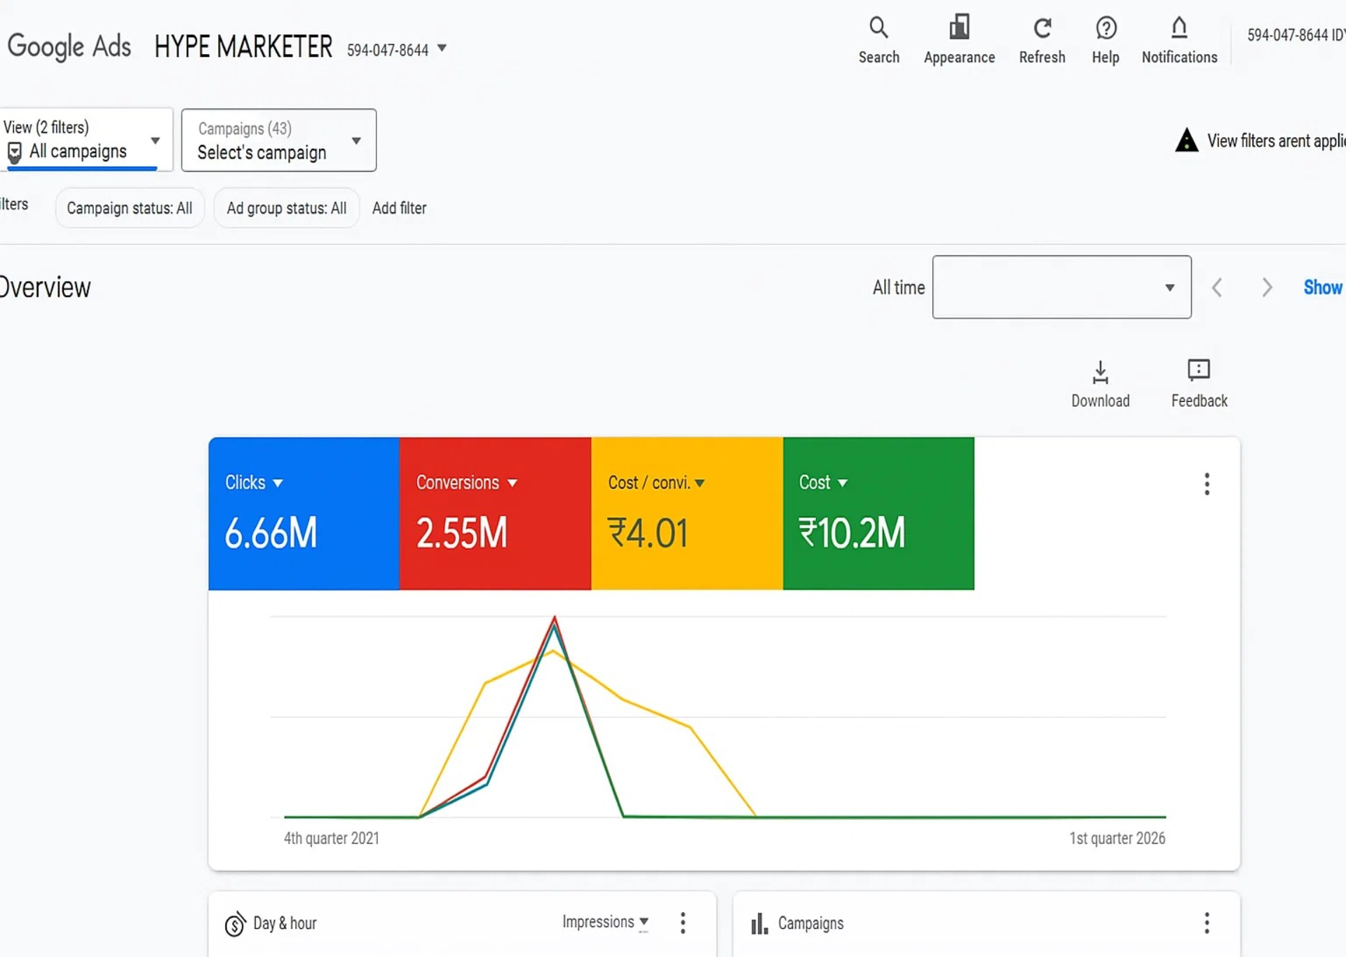Open Day & hour card options menu
The width and height of the screenshot is (1346, 957).
click(683, 923)
